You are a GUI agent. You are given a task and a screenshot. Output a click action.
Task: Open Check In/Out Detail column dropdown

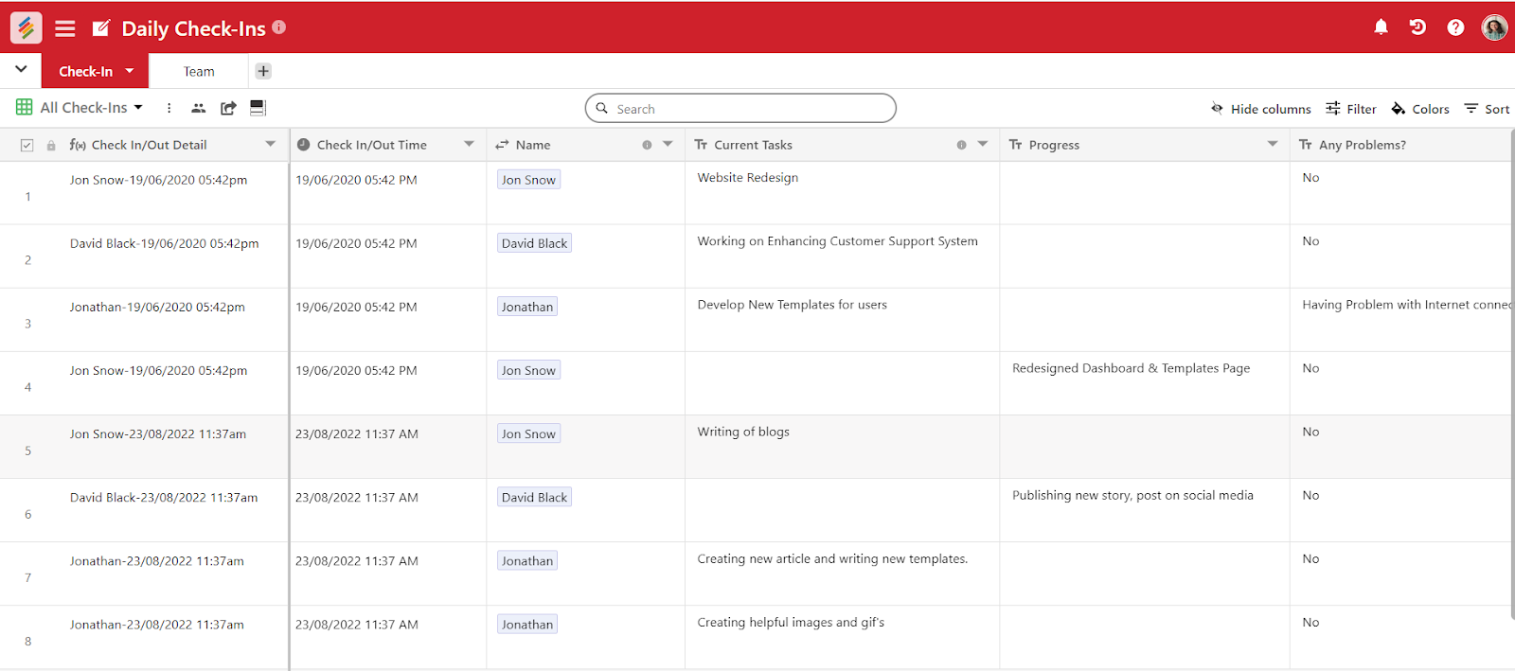(270, 145)
